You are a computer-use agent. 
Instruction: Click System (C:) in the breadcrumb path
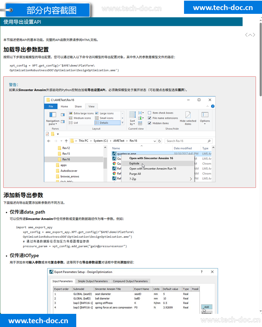pyautogui.click(x=101, y=141)
